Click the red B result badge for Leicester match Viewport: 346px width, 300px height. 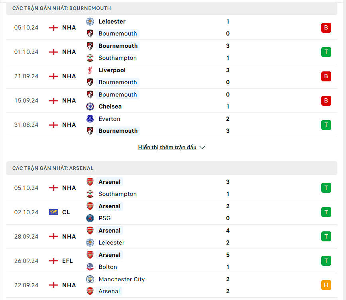[326, 28]
